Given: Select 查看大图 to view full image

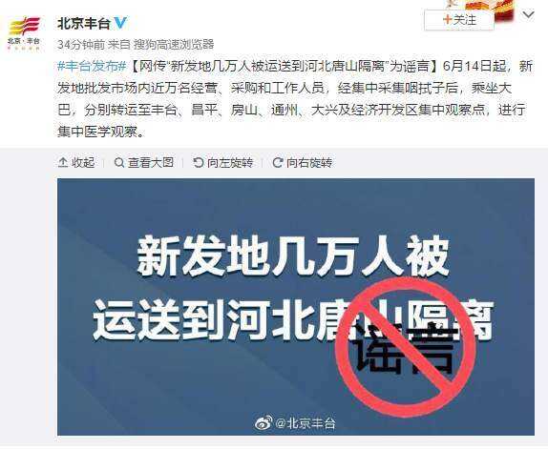Looking at the screenshot, I should [x=151, y=162].
